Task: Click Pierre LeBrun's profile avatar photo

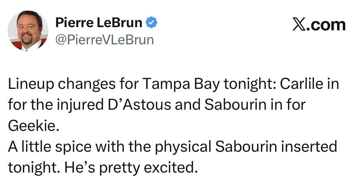Action: pos(28,31)
